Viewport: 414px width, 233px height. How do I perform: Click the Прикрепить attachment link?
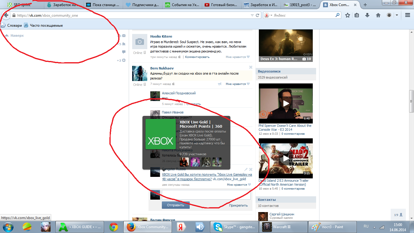point(239,205)
